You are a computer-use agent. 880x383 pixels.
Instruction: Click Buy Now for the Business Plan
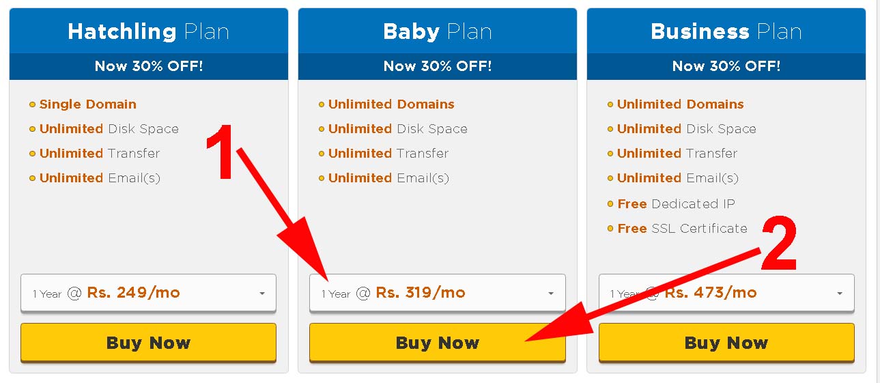coord(726,342)
